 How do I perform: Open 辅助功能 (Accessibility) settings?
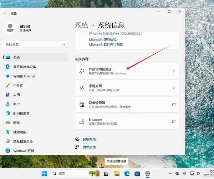tap(20, 132)
